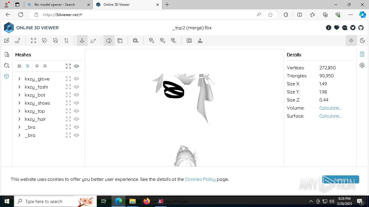The image size is (369, 207).
Task: Expand all mesh tree nodes
Action: tap(37, 66)
